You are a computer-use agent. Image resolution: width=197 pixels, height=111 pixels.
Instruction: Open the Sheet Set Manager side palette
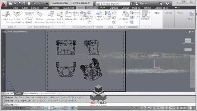[x=3, y=68]
